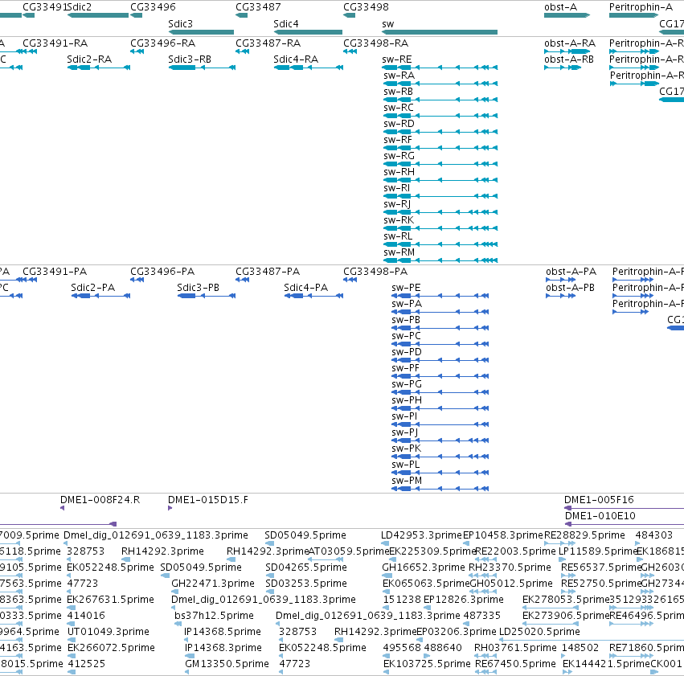Select the sw-PE protein label
The image size is (684, 676).
coord(406,288)
